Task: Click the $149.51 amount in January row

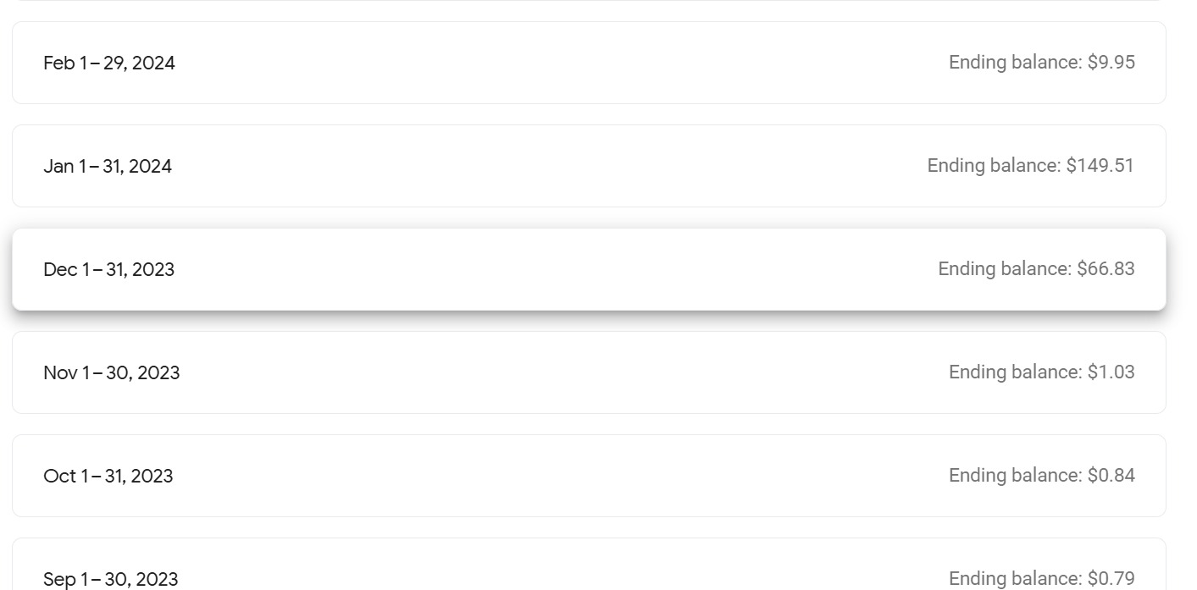Action: coord(1100,166)
